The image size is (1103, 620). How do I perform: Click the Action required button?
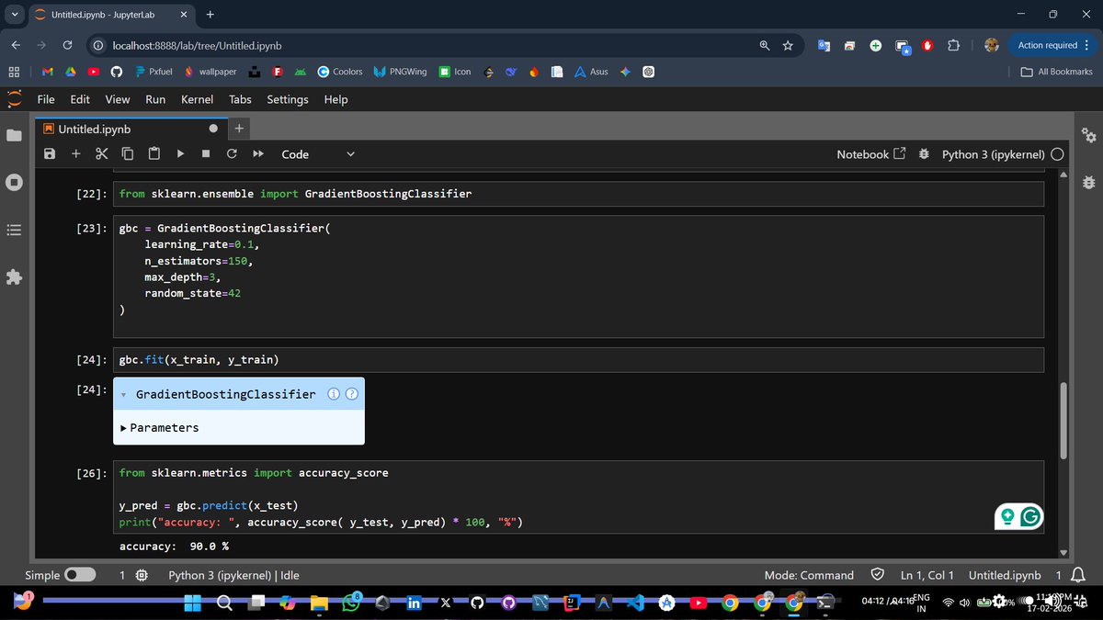tap(1047, 45)
